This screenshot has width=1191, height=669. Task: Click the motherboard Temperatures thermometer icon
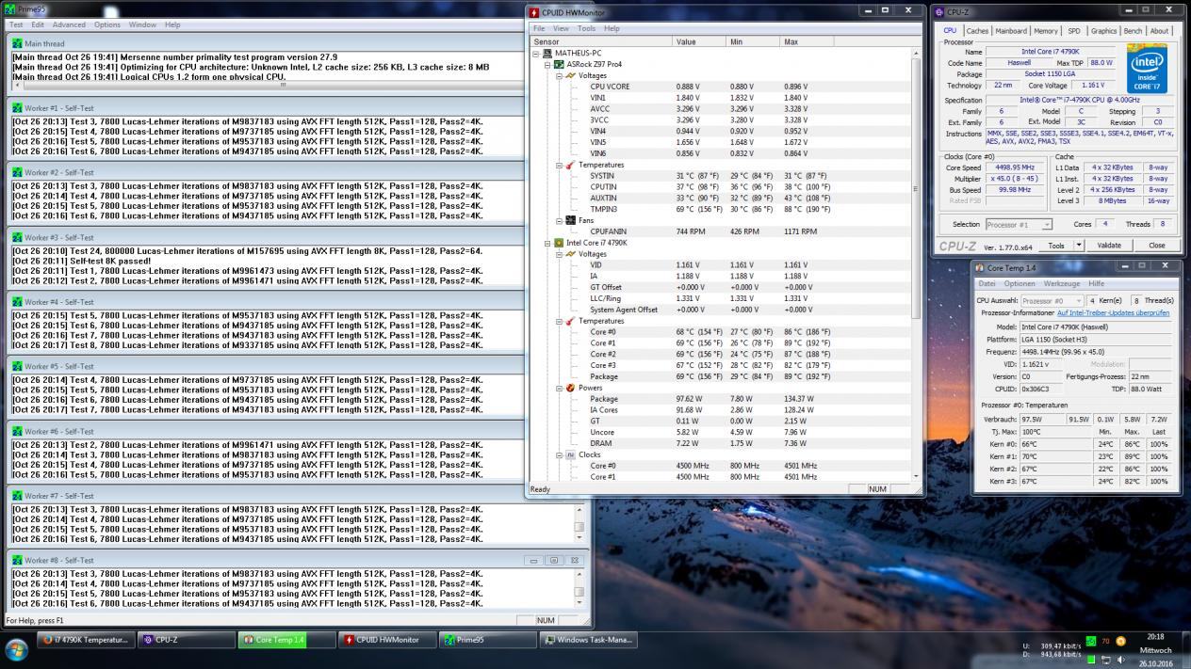pyautogui.click(x=570, y=165)
